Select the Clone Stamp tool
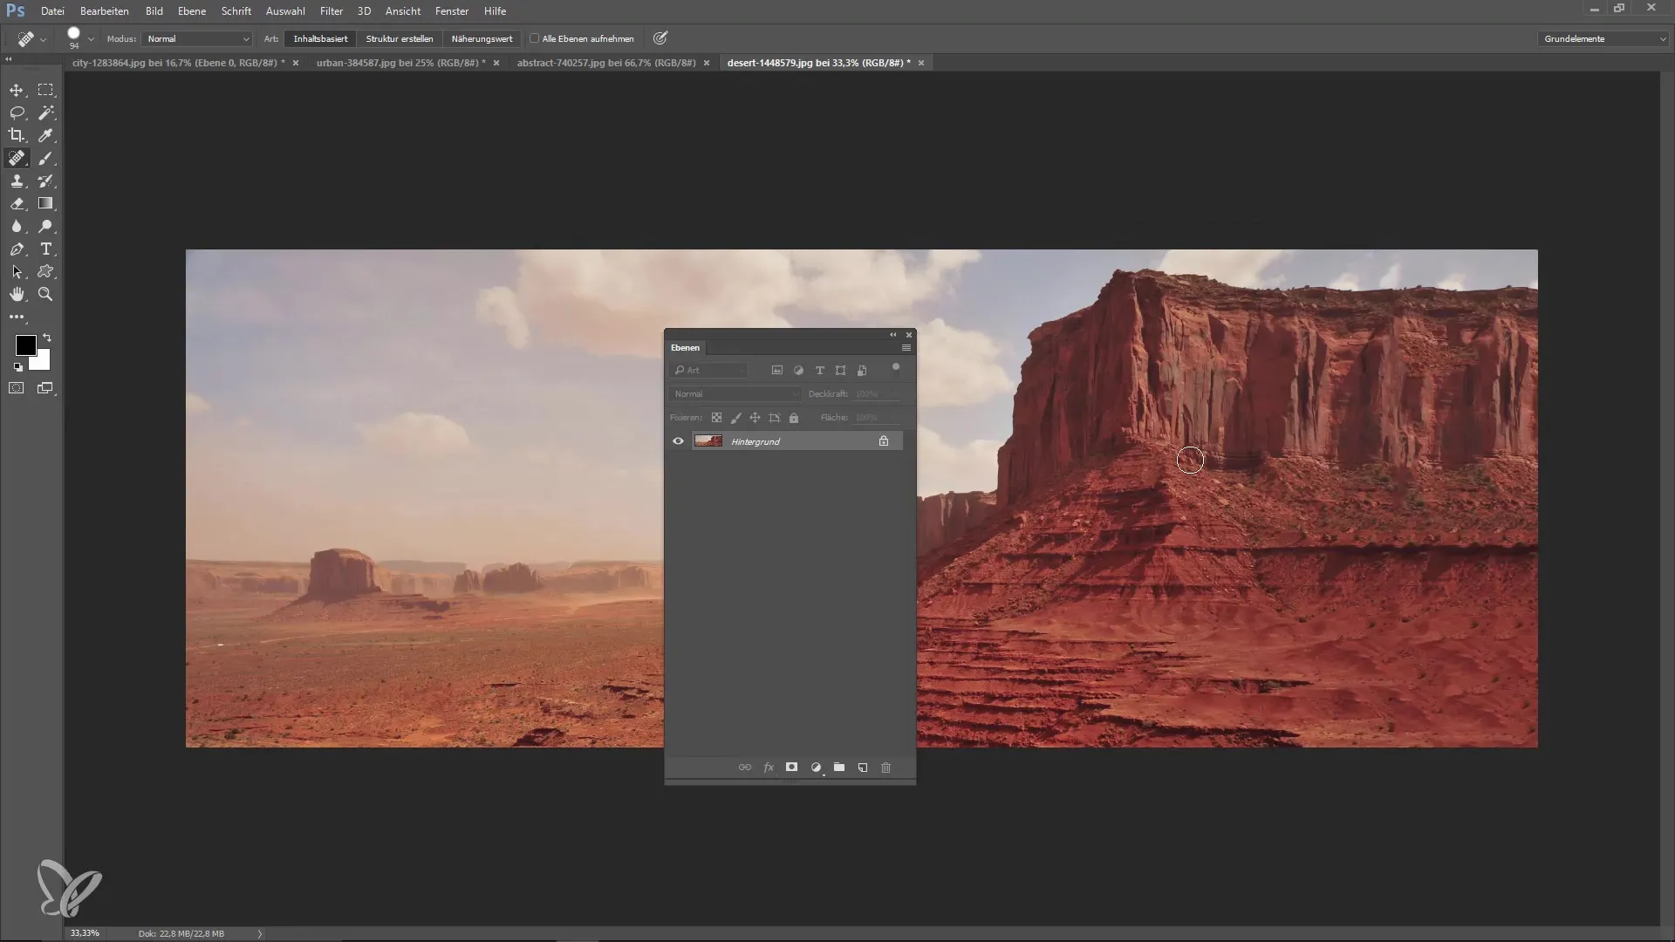This screenshot has width=1675, height=942. tap(17, 181)
